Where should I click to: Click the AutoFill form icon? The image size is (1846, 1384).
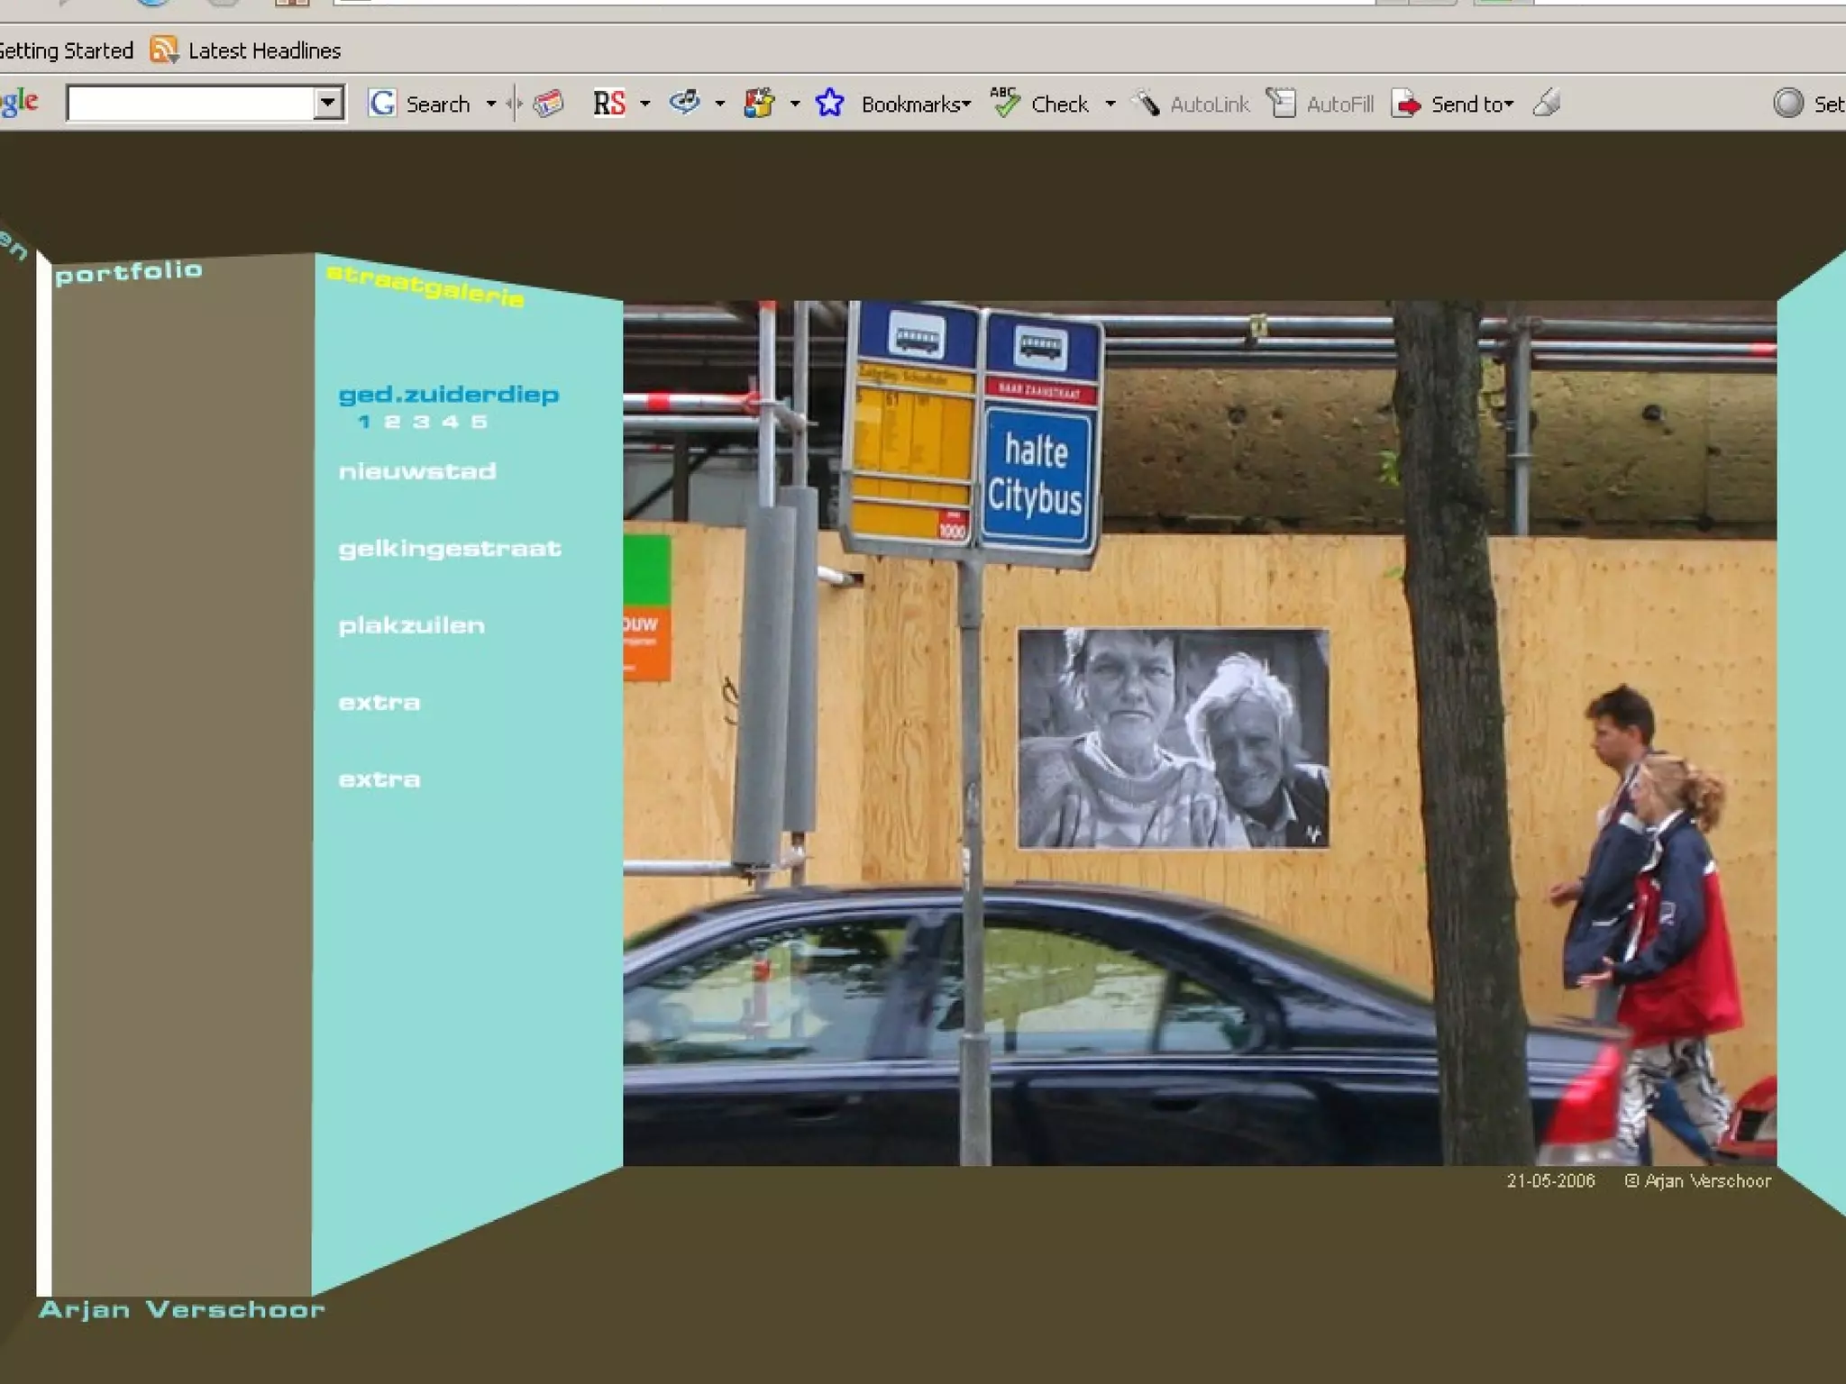[1281, 105]
